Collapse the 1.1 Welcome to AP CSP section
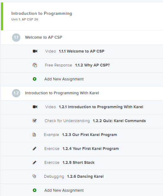163x196 pixels. point(82,37)
